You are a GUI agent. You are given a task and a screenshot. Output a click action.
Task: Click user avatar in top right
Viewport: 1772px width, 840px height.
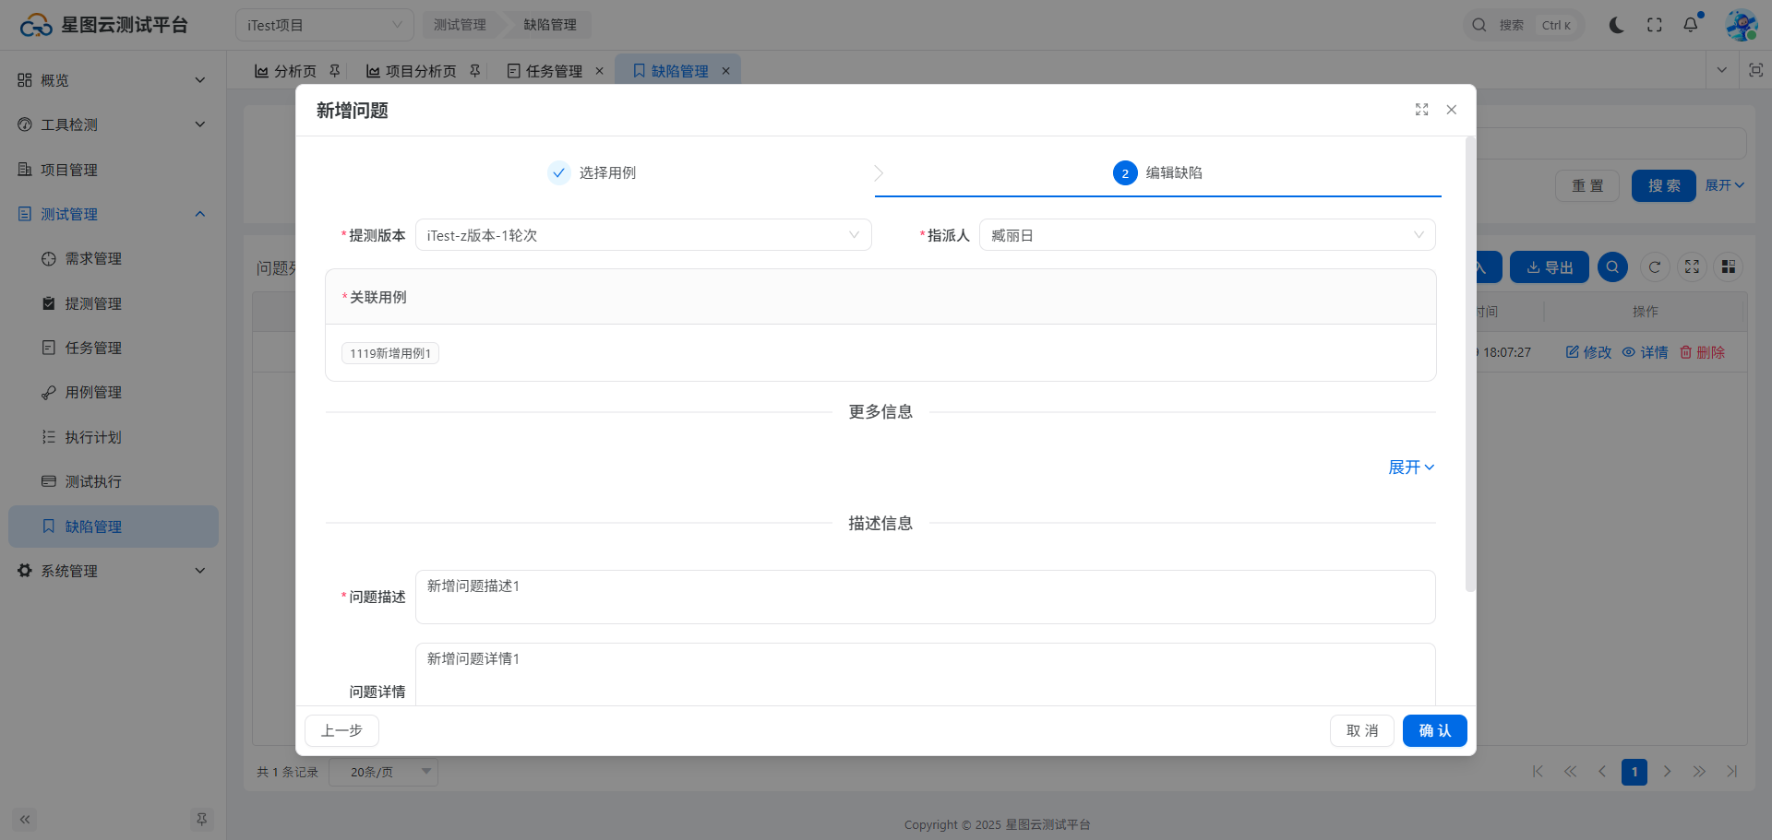[x=1741, y=25]
